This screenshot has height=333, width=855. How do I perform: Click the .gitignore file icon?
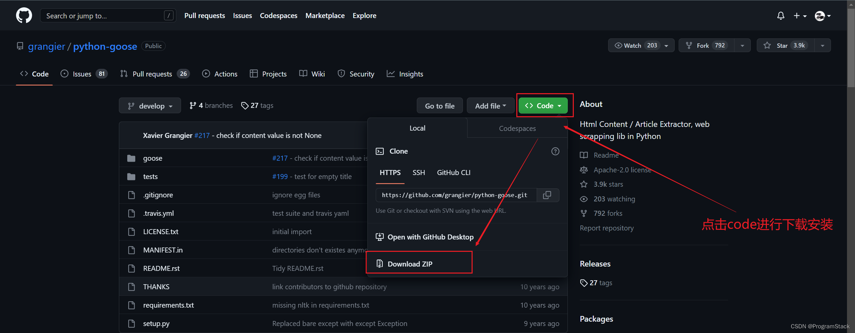point(131,195)
